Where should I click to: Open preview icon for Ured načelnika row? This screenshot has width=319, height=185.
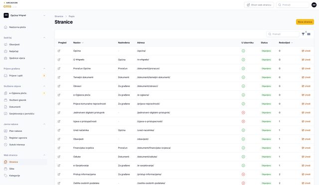(x=59, y=130)
